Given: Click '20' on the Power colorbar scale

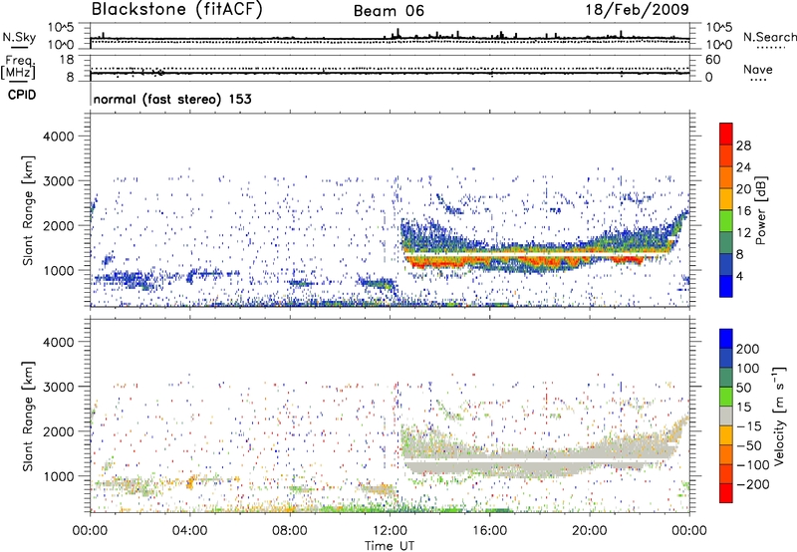Looking at the screenshot, I should 743,189.
